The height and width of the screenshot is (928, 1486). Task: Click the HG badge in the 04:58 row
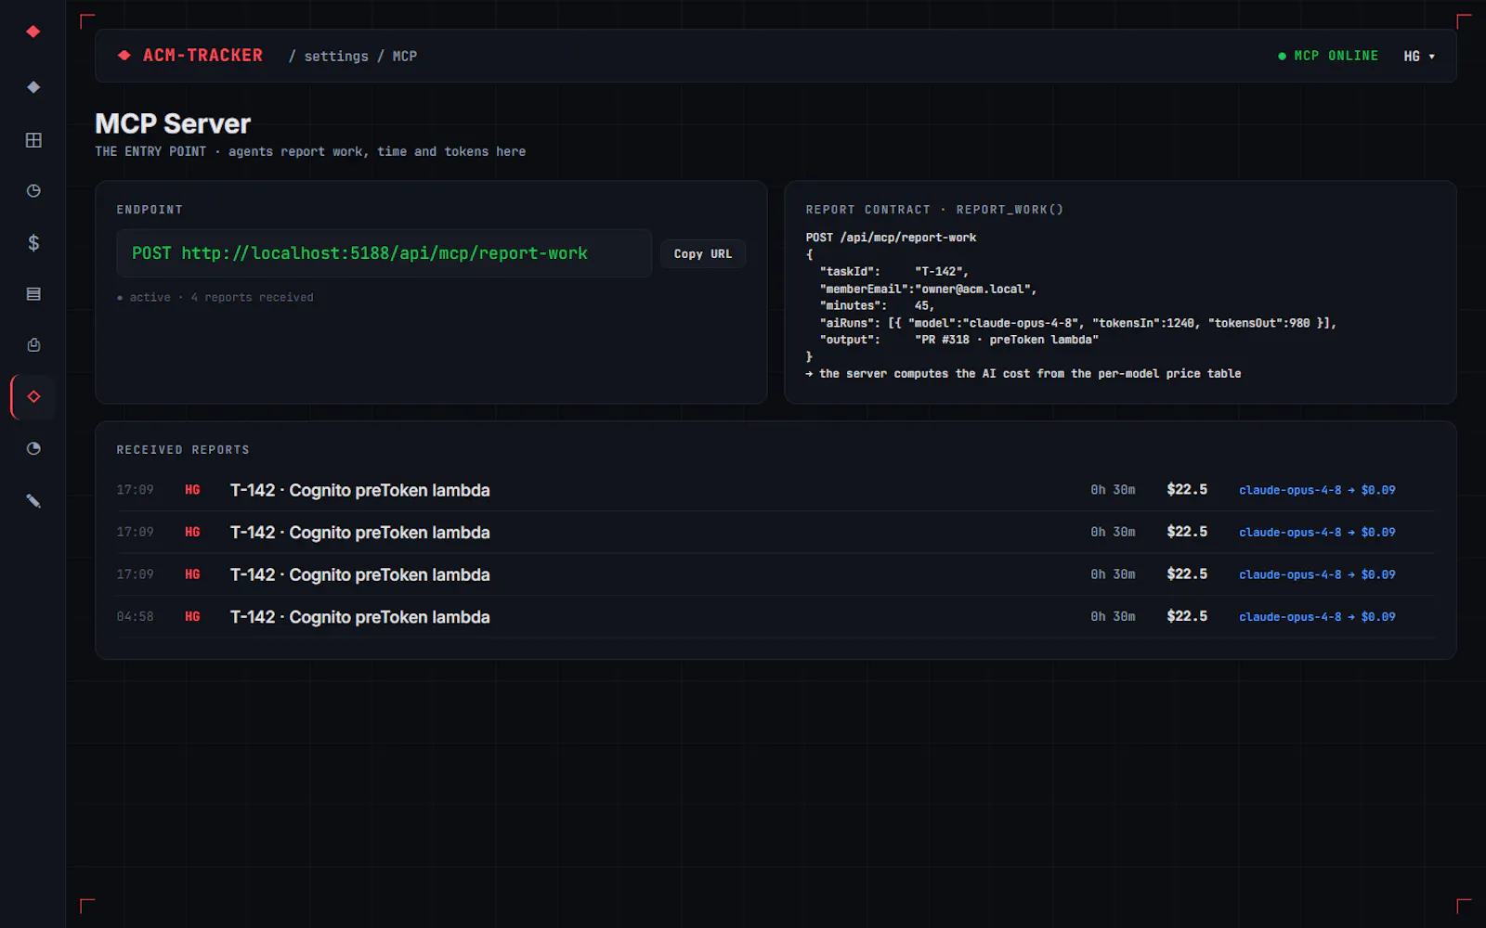[x=192, y=617]
